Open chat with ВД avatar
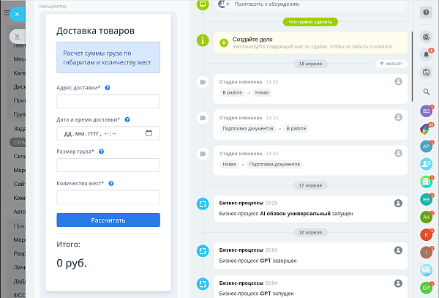This screenshot has height=298, width=439. pos(426,111)
